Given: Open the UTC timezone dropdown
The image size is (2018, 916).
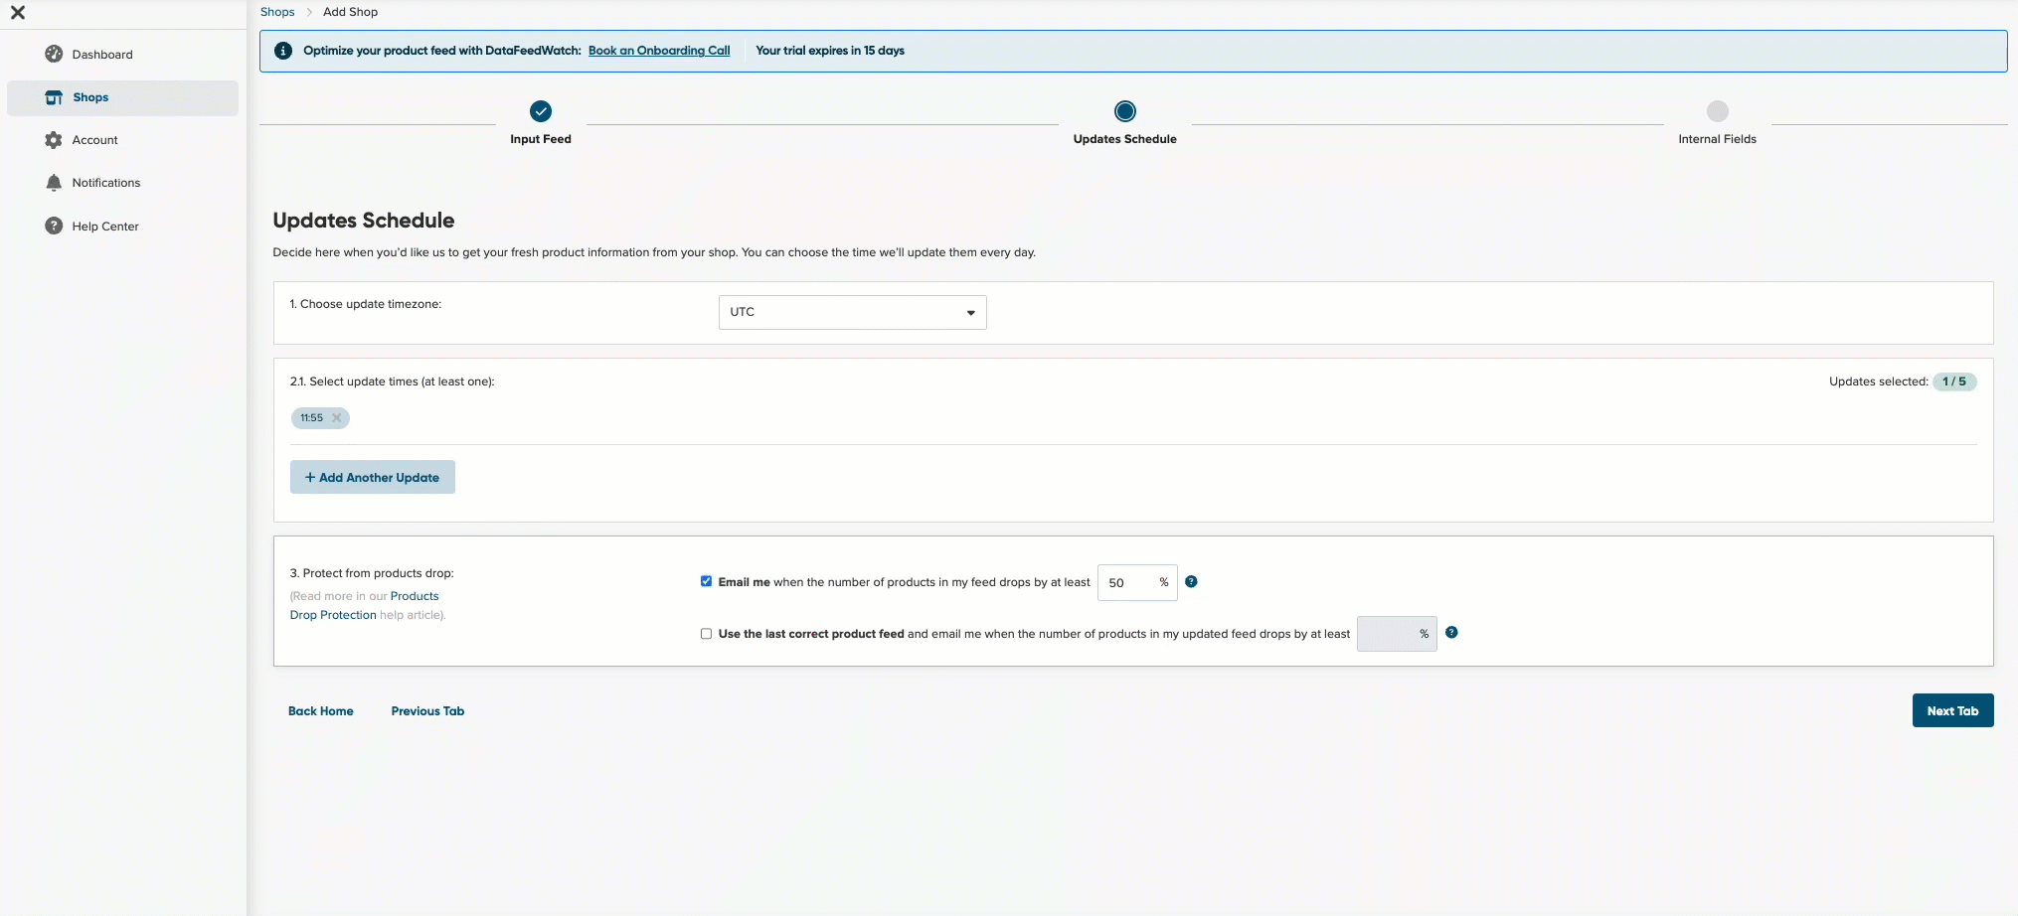Looking at the screenshot, I should point(852,312).
